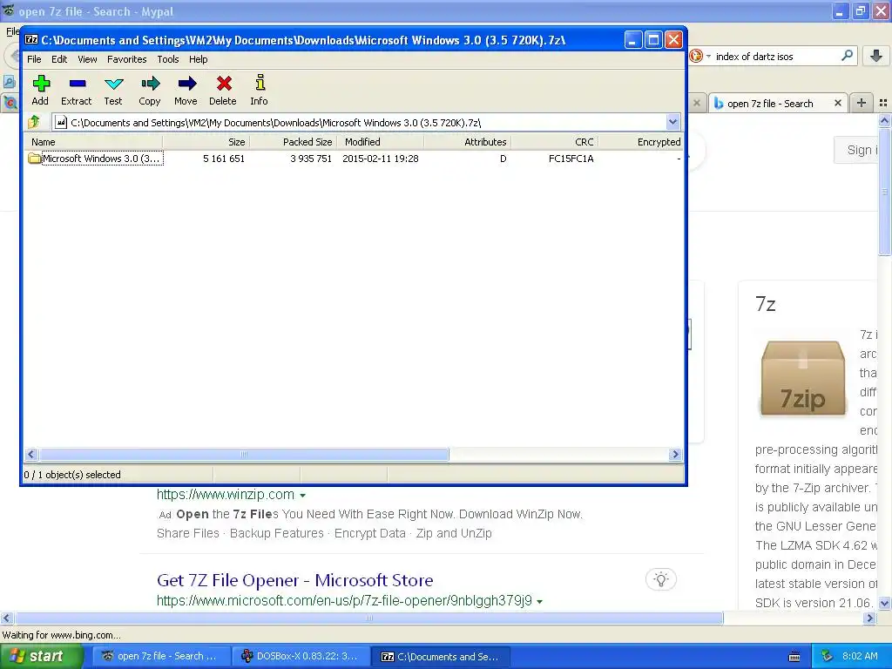This screenshot has width=892, height=669.
Task: Click the tab list grid icon
Action: pyautogui.click(x=883, y=103)
